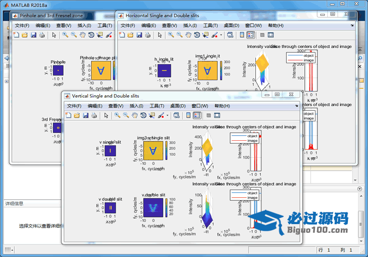Toggle Insert Legend in Vertical slits toolbar
Screen dimensions: 368x257
click(197, 115)
